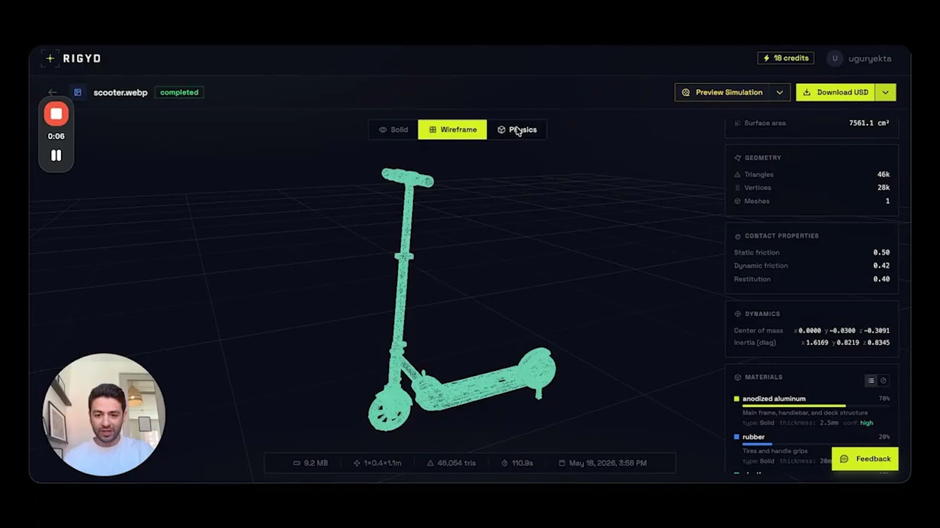Click the Static friction value 0.50
This screenshot has height=528, width=940.
point(881,252)
